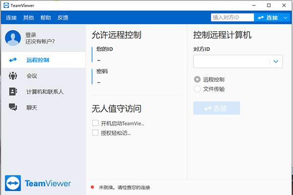Select the 文件传输 radio button
Image resolution: width=293 pixels, height=195 pixels.
point(197,89)
